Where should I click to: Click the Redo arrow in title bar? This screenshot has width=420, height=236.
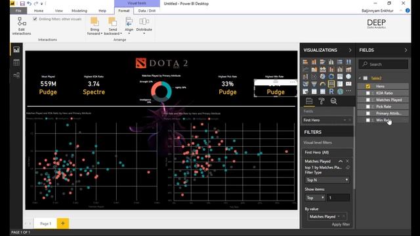(x=36, y=3)
